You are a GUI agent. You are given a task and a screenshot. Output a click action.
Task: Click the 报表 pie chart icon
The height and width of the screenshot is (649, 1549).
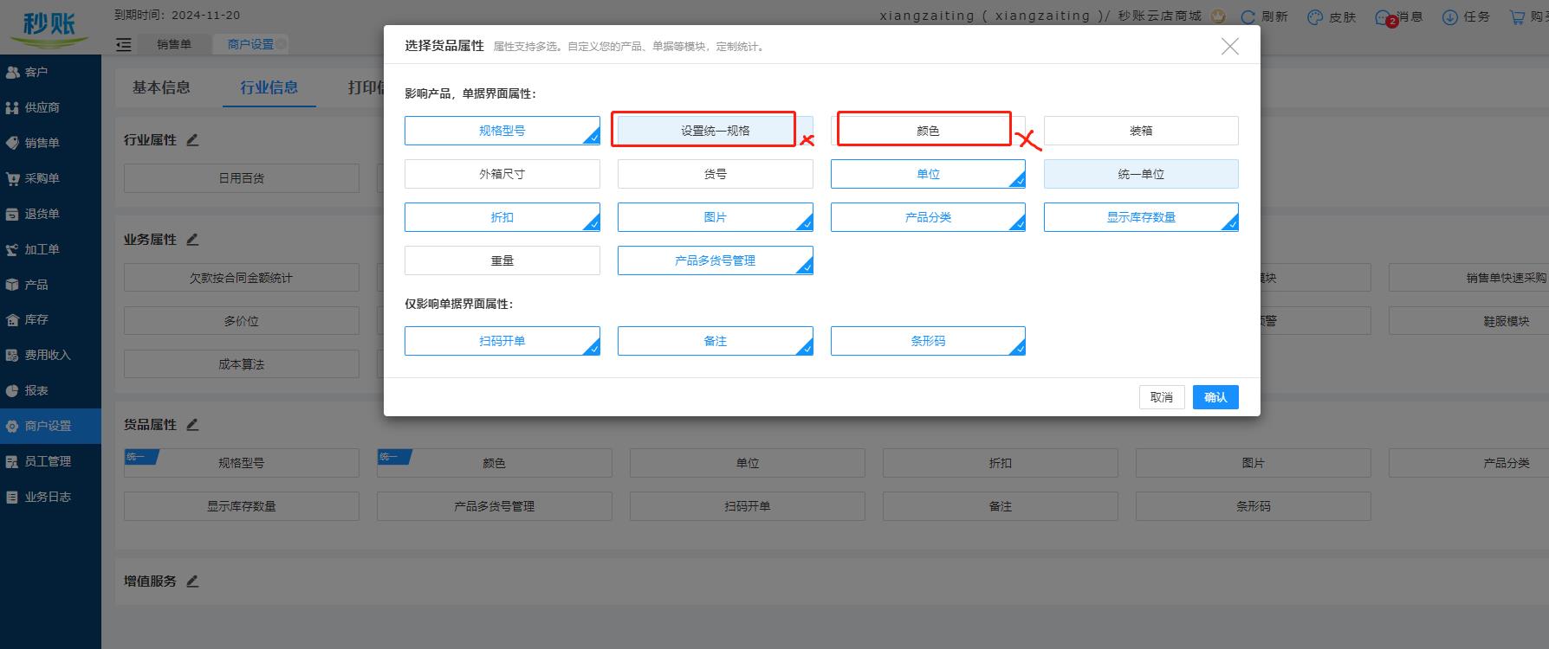(12, 391)
